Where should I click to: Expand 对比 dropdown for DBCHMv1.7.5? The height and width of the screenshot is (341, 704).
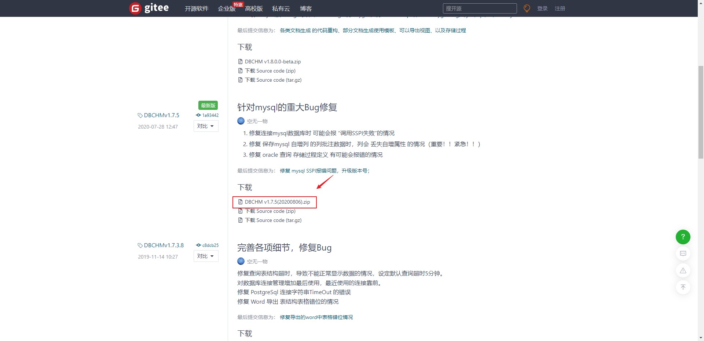coord(206,126)
